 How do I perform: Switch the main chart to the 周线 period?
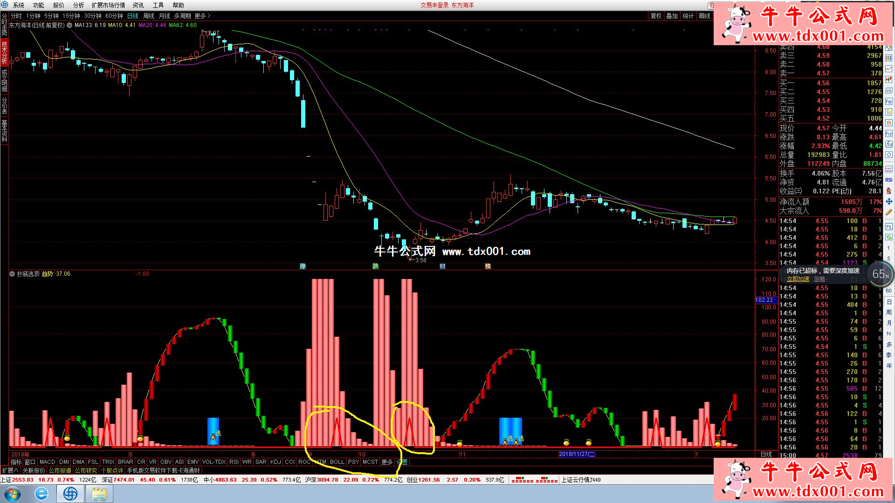click(x=148, y=16)
